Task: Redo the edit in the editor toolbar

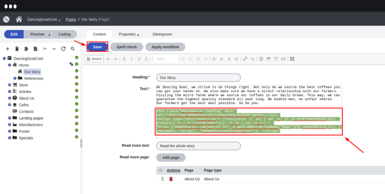Action: pos(115,59)
